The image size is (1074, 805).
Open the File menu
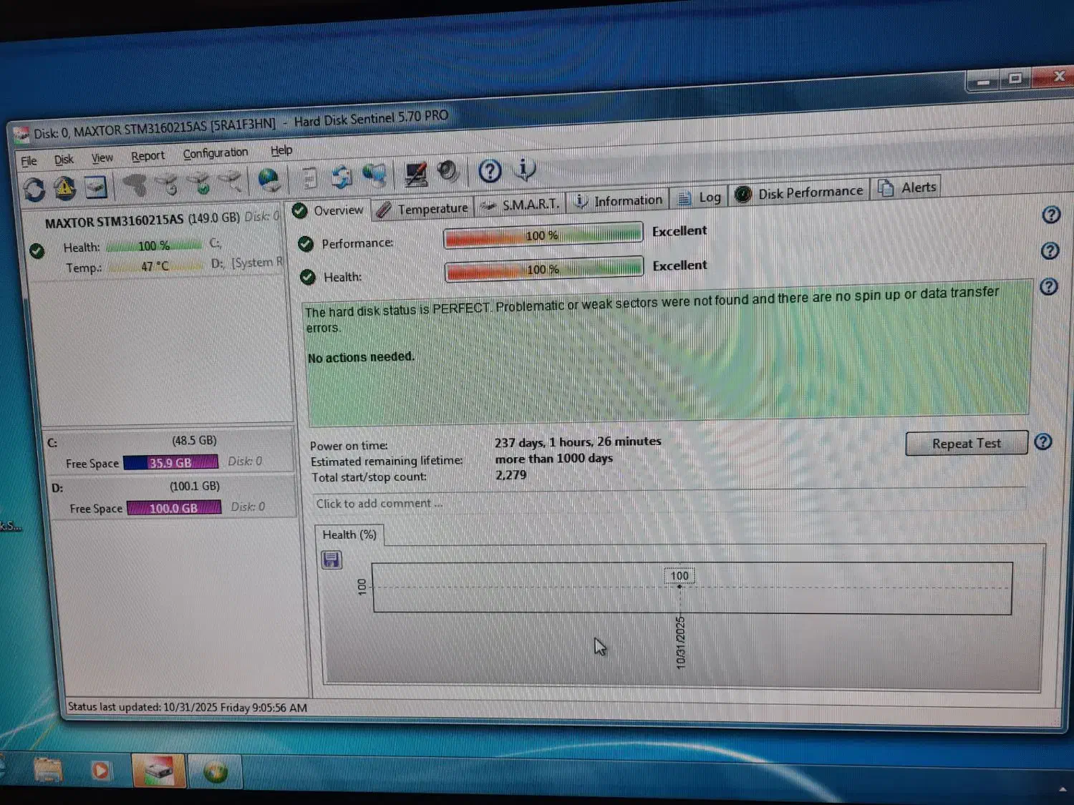[x=29, y=161]
